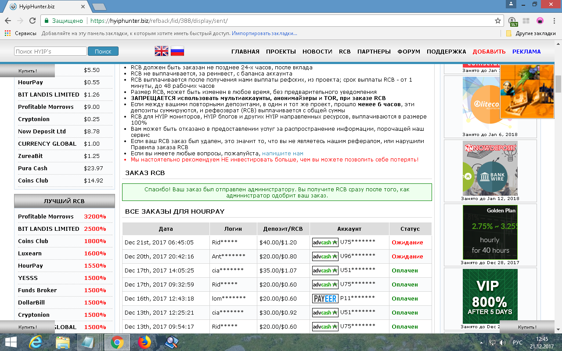Open Internet Explorer from the taskbar
Image resolution: width=562 pixels, height=351 pixels.
click(36, 342)
